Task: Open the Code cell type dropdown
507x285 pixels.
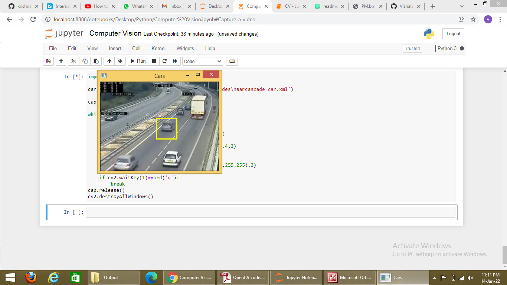Action: 202,61
